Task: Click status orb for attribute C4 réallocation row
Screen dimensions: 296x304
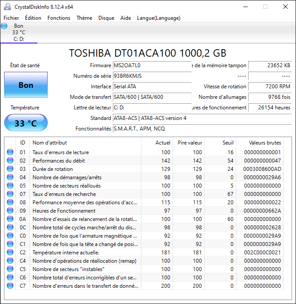Action: 10,261
